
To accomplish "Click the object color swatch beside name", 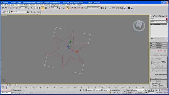I will pyautogui.click(x=167, y=19).
